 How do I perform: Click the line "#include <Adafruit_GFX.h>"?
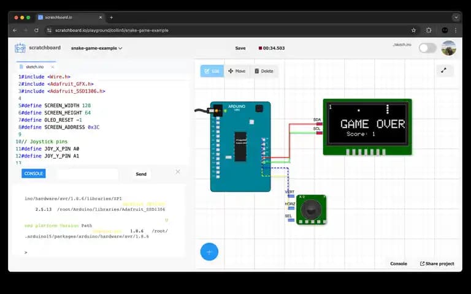click(x=57, y=84)
